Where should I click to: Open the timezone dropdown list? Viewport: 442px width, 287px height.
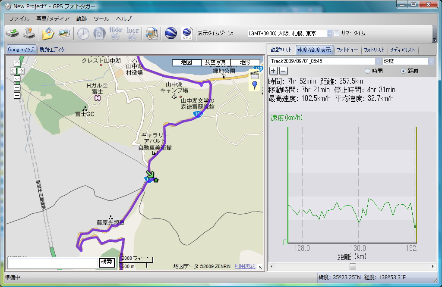click(330, 33)
